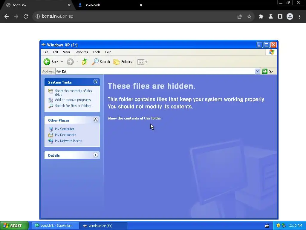Viewport: 306px width, 230px height.
Task: Click Show the contents of this folder
Action: (134, 118)
